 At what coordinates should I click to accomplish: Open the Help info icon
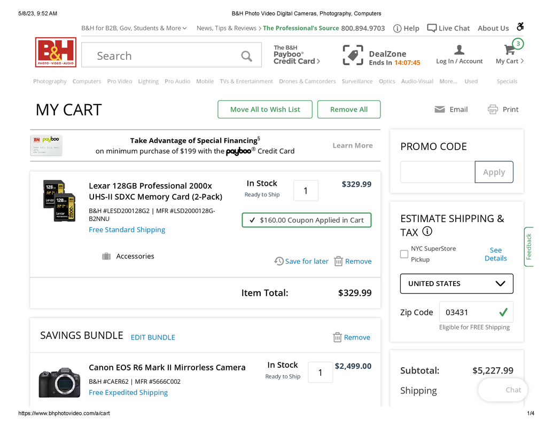(x=397, y=28)
